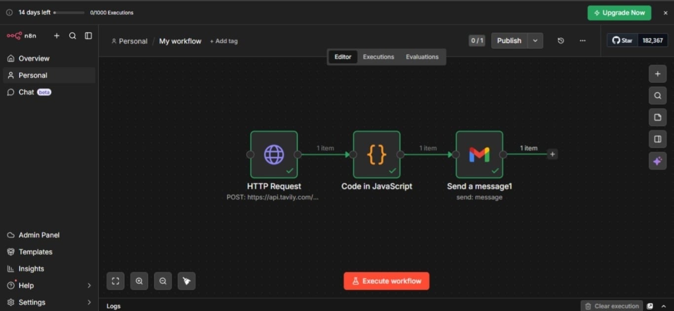Click the executions usage progress bar
The width and height of the screenshot is (674, 311).
(69, 12)
